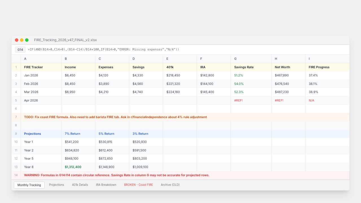The width and height of the screenshot is (361, 203).
Task: Select column G header
Action: click(x=251, y=59)
